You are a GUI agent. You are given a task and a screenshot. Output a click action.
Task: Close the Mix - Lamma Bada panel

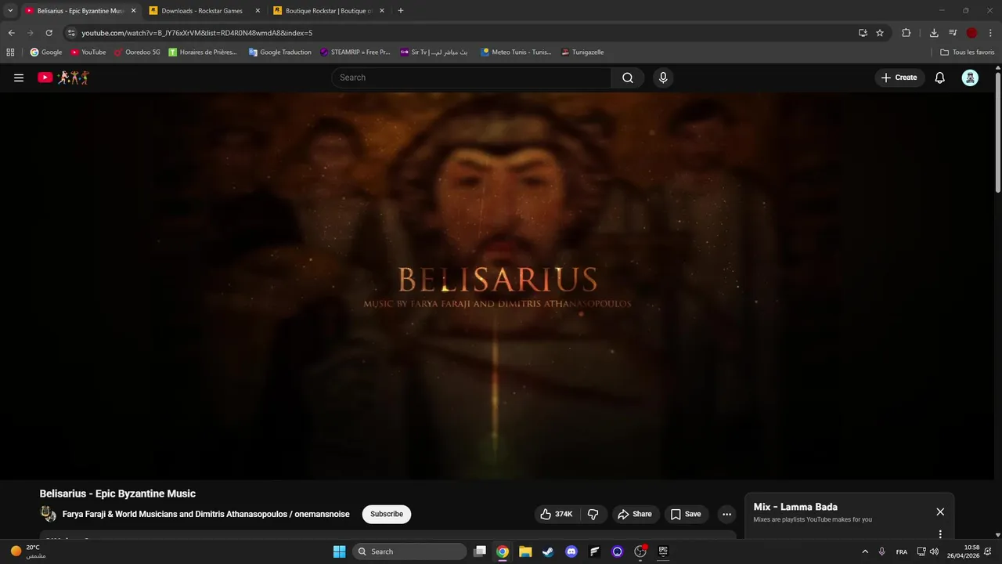(940, 512)
